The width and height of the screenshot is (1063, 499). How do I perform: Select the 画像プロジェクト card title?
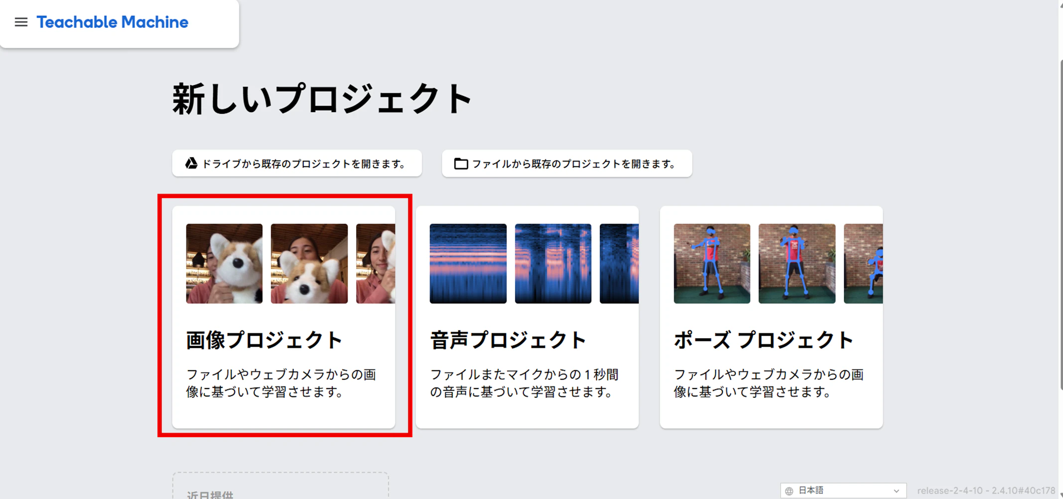point(265,340)
